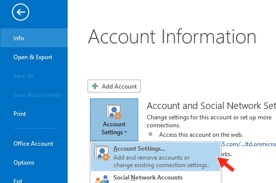Click the Account Information heading
Viewport: 276px width, 183px height.
(x=172, y=37)
